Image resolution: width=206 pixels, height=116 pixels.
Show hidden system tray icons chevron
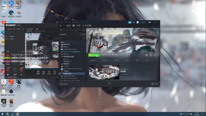(178, 114)
